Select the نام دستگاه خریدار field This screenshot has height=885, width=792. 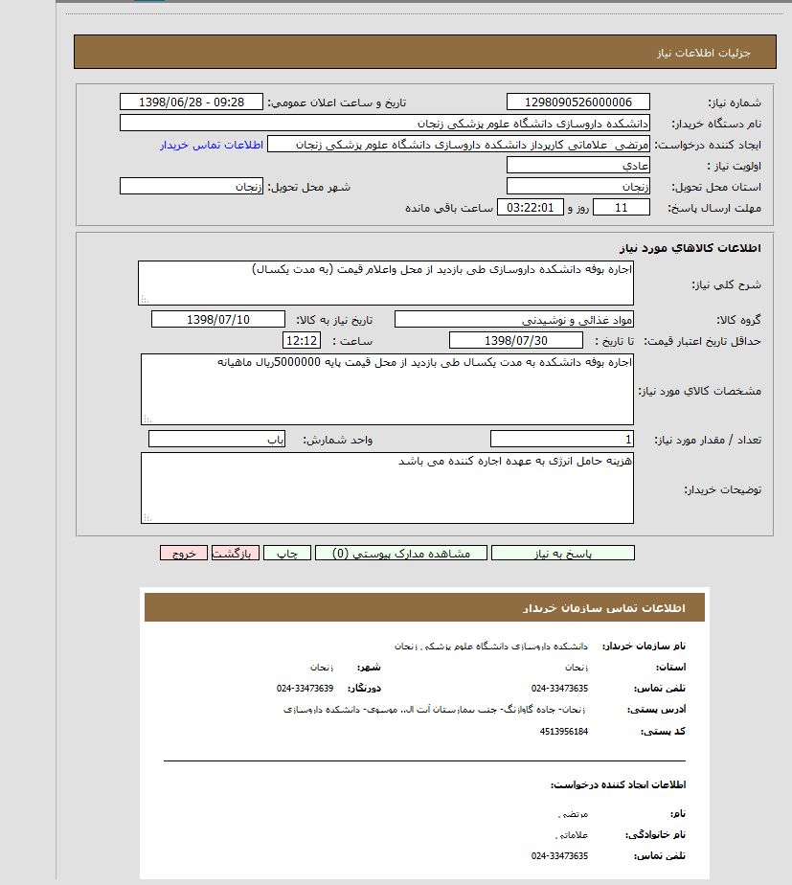385,124
